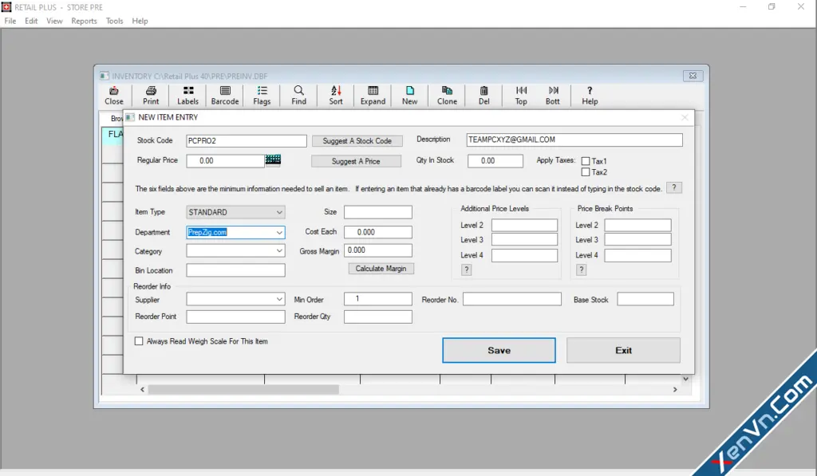Save the new item entry

click(x=499, y=350)
